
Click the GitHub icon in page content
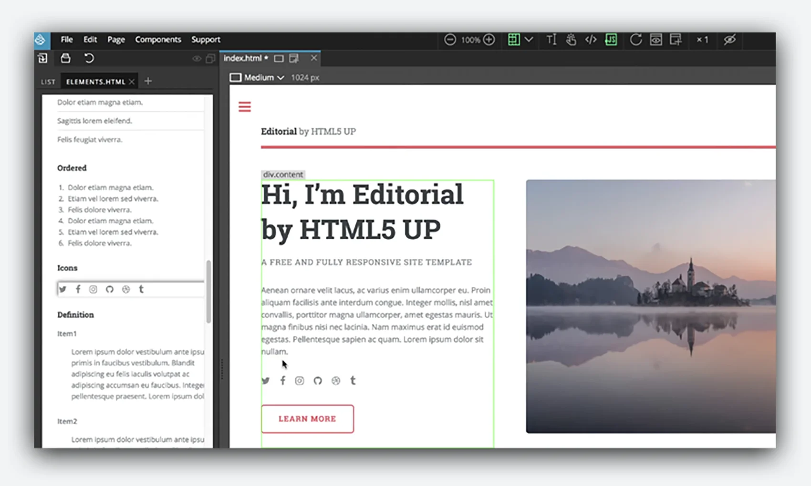click(318, 381)
